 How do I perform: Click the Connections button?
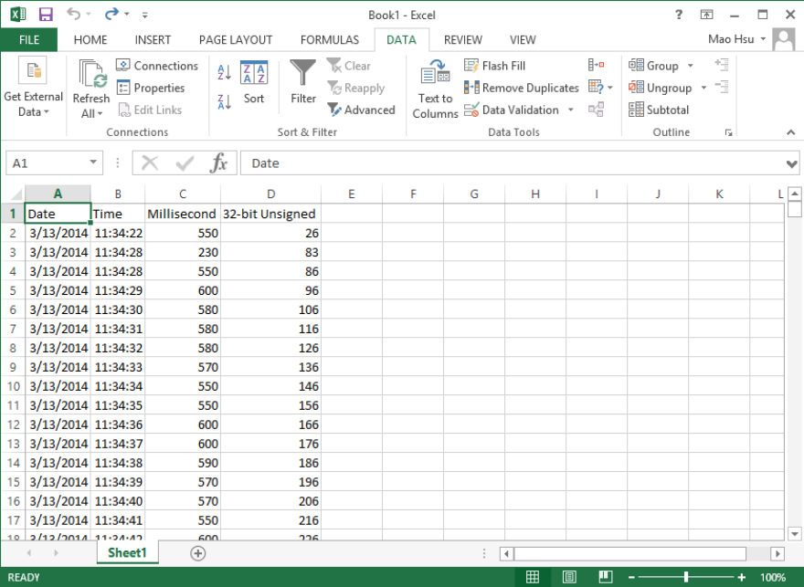pos(157,66)
